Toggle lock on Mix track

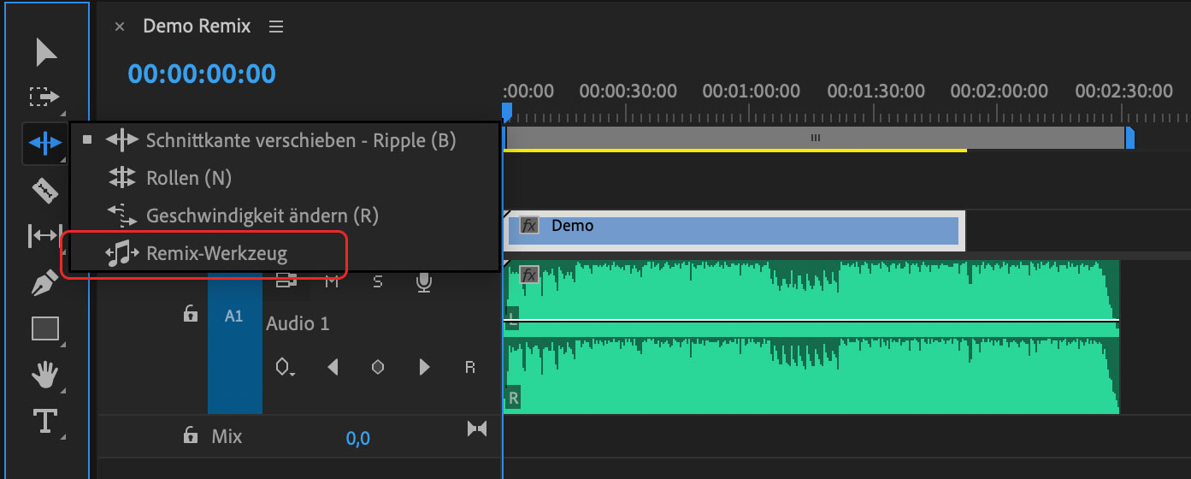(x=191, y=436)
